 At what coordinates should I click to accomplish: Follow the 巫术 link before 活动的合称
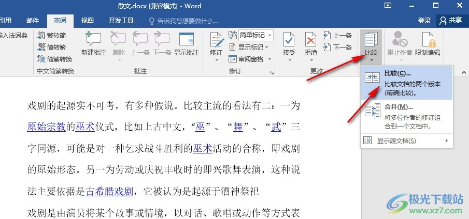point(203,148)
